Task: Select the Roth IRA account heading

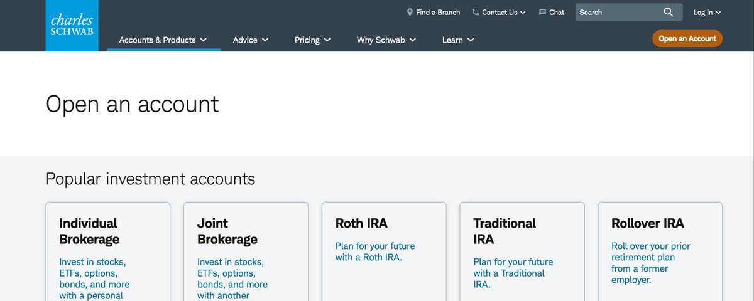Action: point(361,223)
